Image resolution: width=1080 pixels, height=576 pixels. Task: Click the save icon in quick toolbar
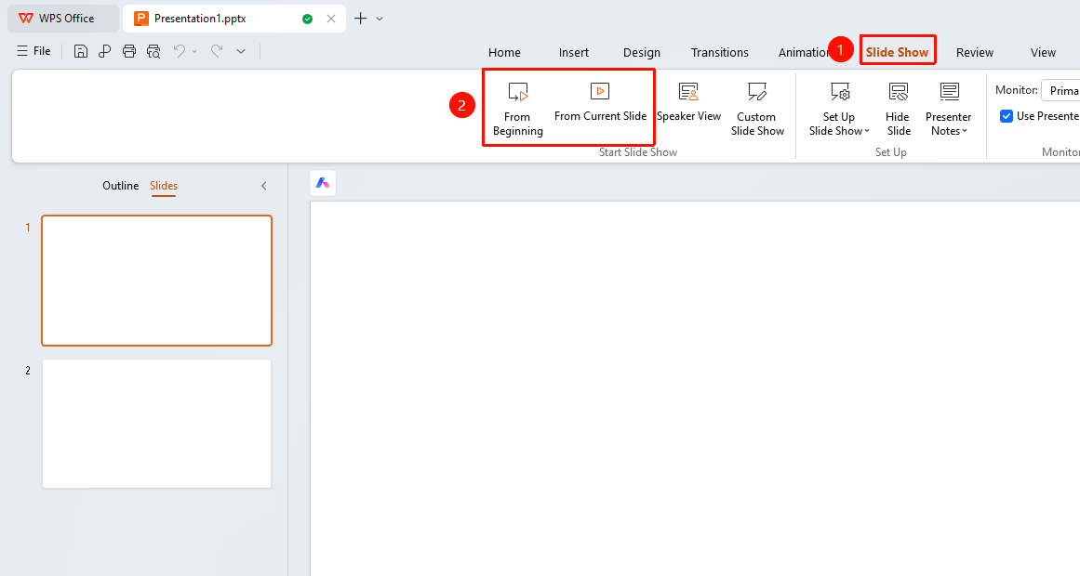tap(81, 51)
